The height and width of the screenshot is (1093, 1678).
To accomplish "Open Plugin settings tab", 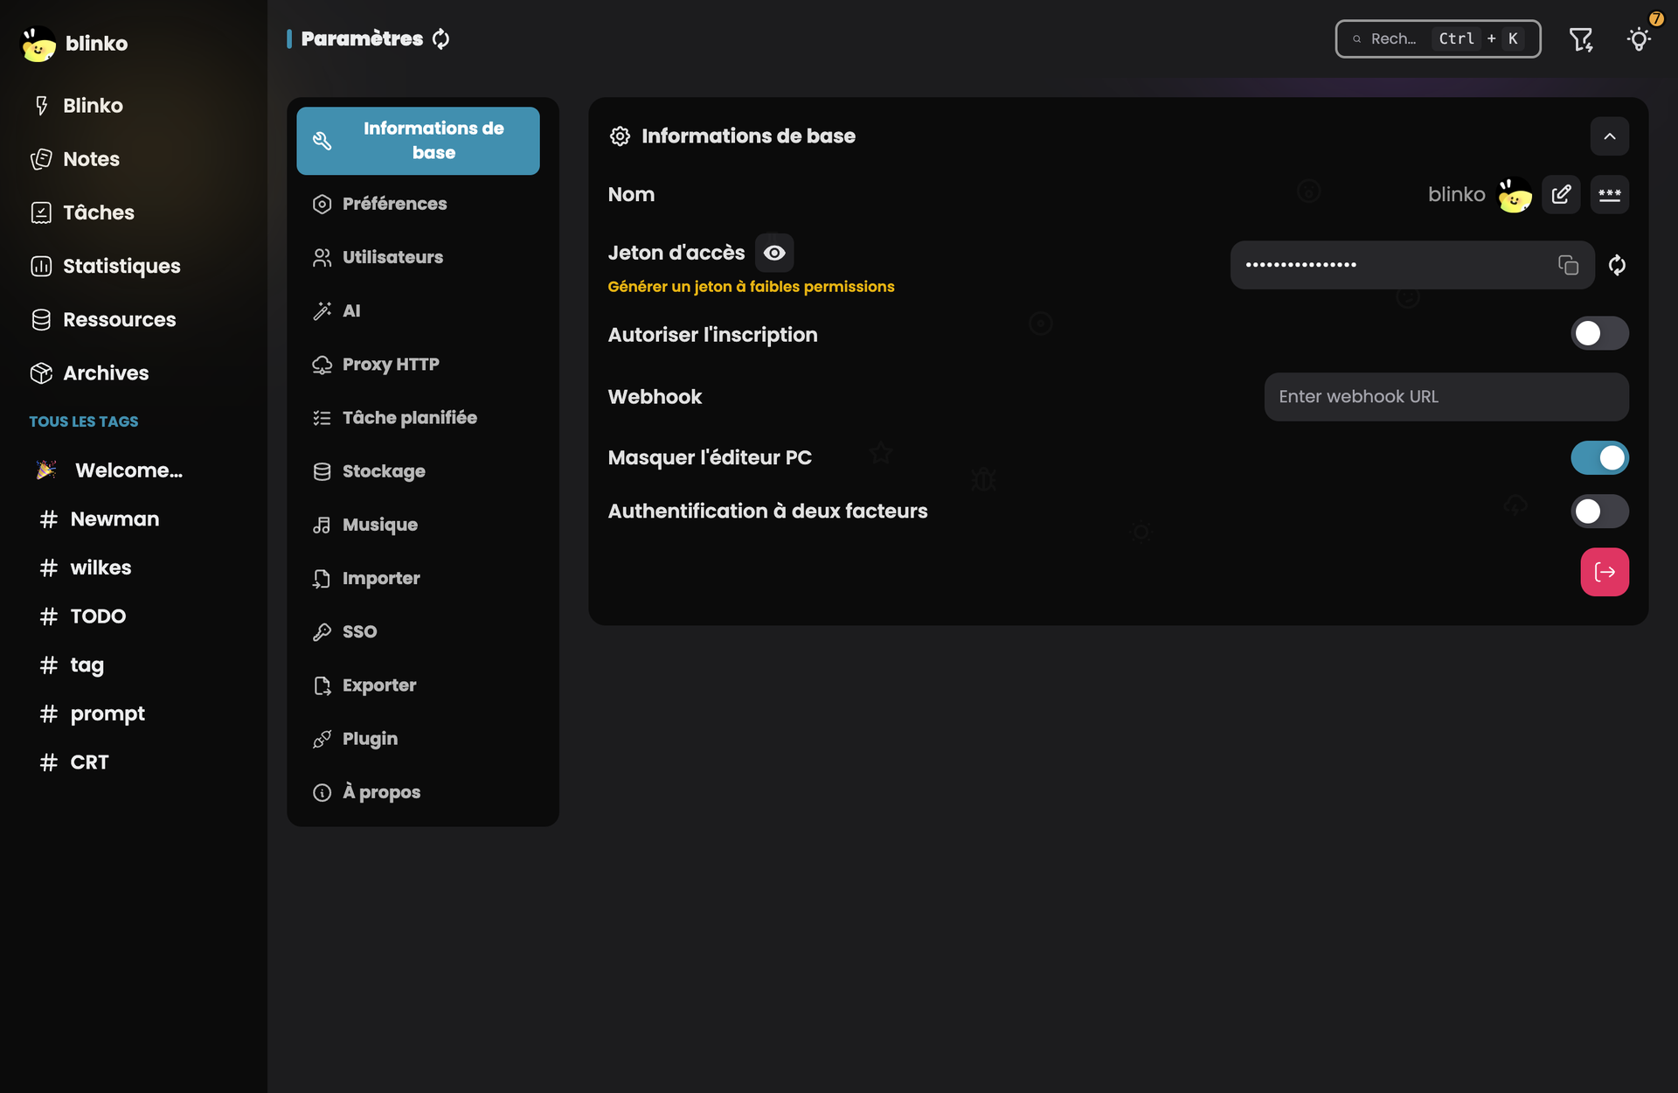I will [x=418, y=739].
